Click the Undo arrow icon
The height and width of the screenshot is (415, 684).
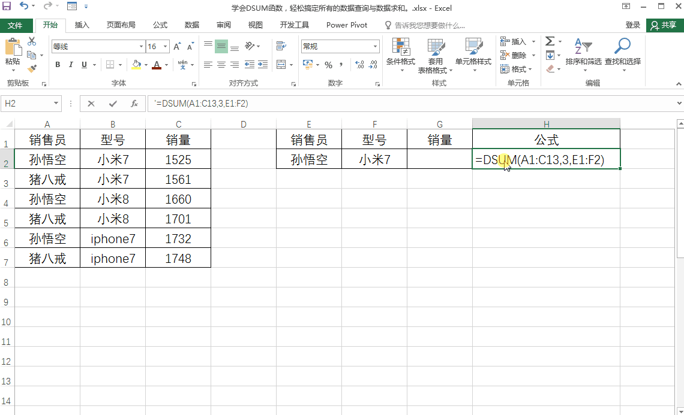pyautogui.click(x=24, y=6)
